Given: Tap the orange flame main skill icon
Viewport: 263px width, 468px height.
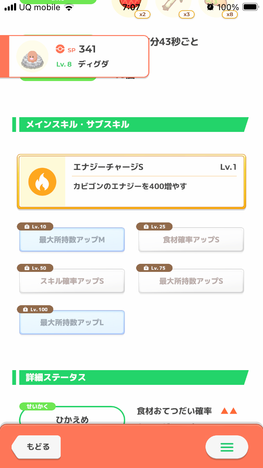Looking at the screenshot, I should tap(42, 182).
